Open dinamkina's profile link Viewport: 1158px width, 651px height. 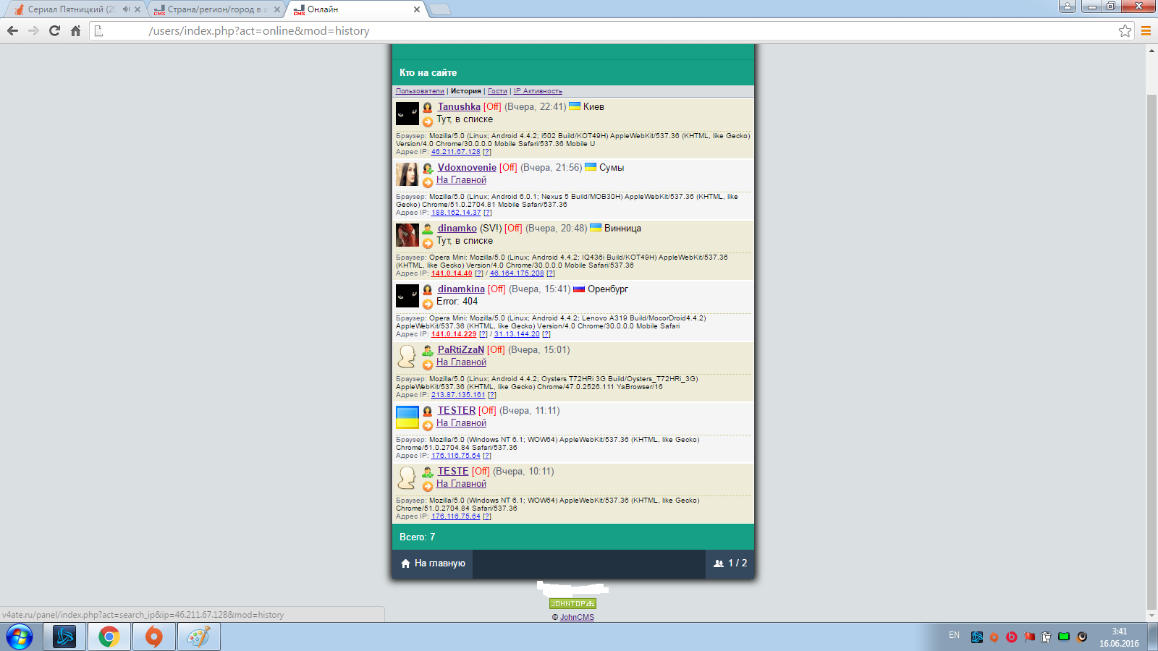coord(461,289)
